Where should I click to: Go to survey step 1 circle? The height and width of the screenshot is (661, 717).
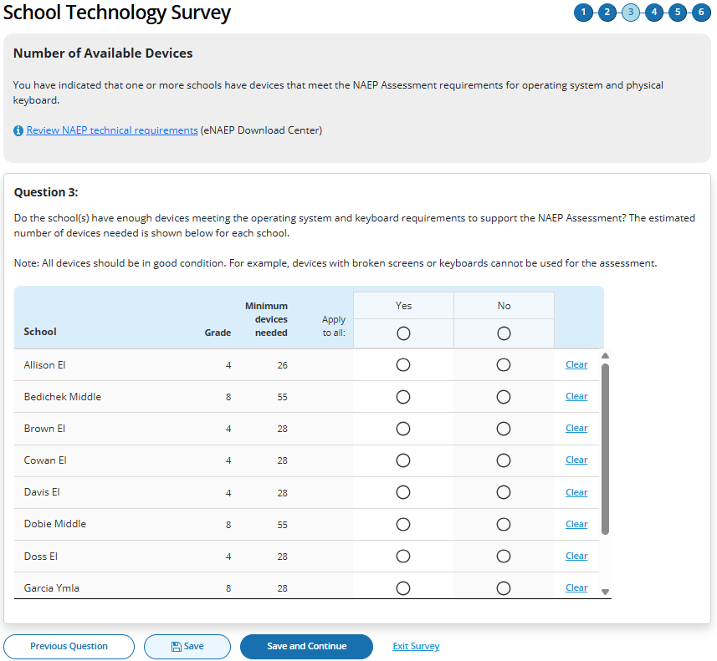tap(583, 13)
